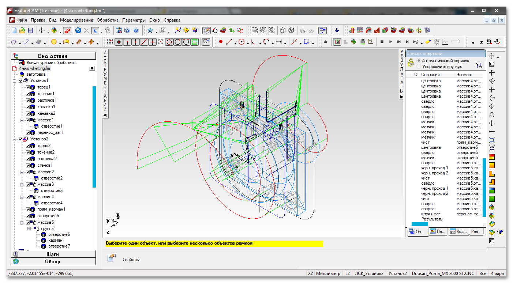Open the Обработка menu
Image resolution: width=513 pixels, height=283 pixels.
point(108,20)
